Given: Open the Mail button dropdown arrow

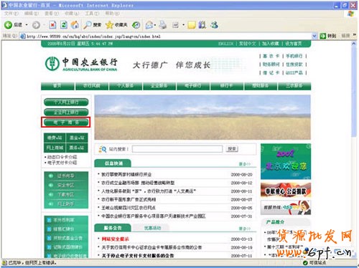Looking at the screenshot, I should point(155,25).
